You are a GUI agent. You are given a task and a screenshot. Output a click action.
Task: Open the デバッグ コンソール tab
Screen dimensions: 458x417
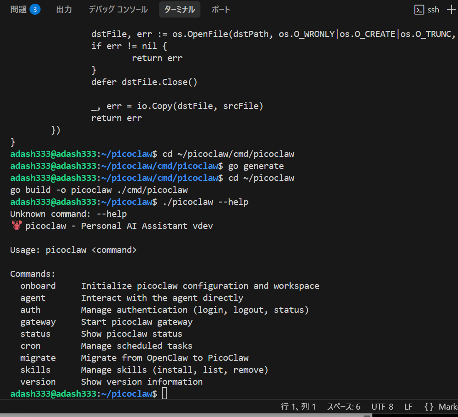(118, 9)
